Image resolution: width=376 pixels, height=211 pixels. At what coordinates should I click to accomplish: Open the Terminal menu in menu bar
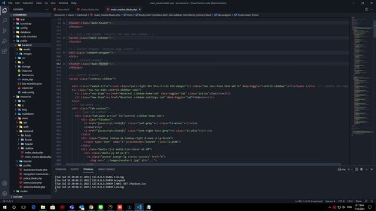click(x=63, y=3)
